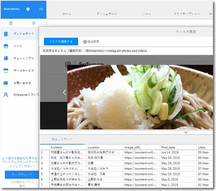
Task: Click the データサービス store icon
Action: click(6, 70)
